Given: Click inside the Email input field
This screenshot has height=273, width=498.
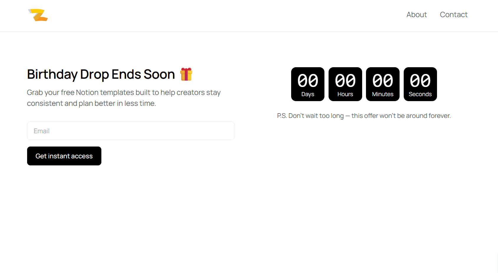Looking at the screenshot, I should (131, 131).
